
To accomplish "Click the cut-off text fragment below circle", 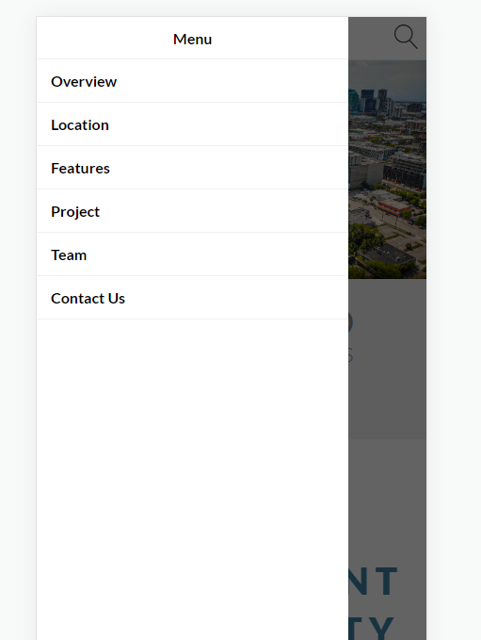I will [x=350, y=355].
